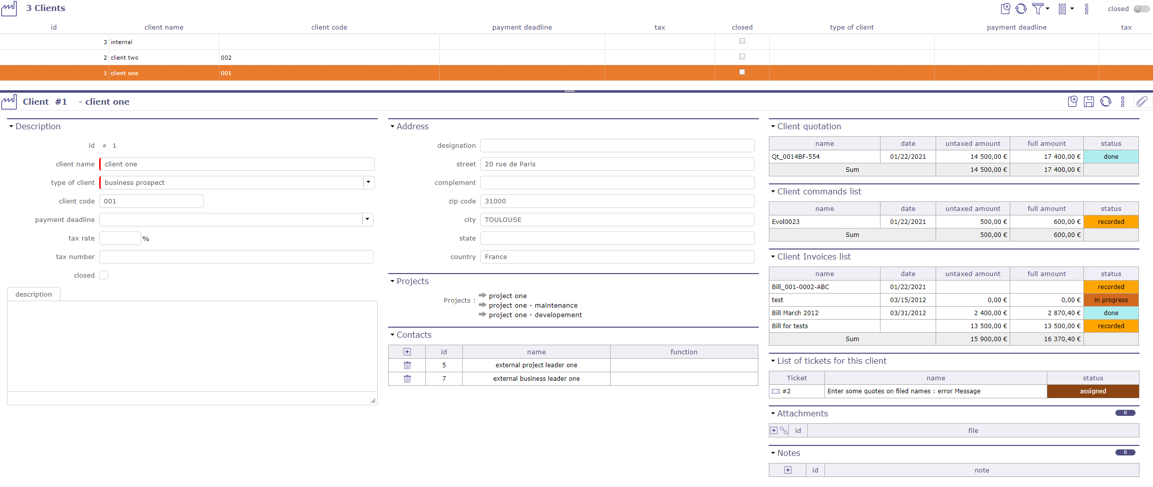Collapse the 'Client Invoices list' section
This screenshot has height=487, width=1153.
click(773, 257)
